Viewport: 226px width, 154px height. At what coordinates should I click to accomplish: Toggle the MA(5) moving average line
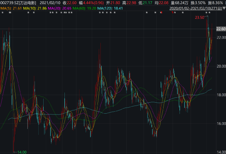point(11,8)
